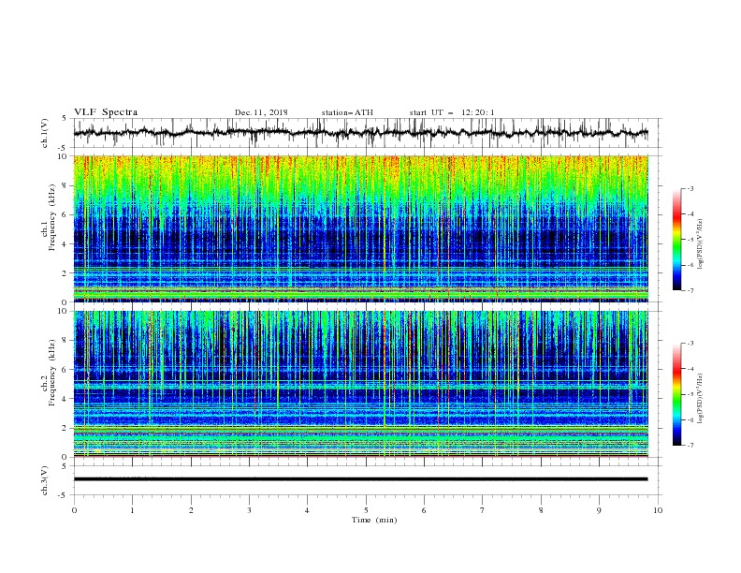
Task: Click the "VLF Spectra" title text
Action: [x=106, y=112]
